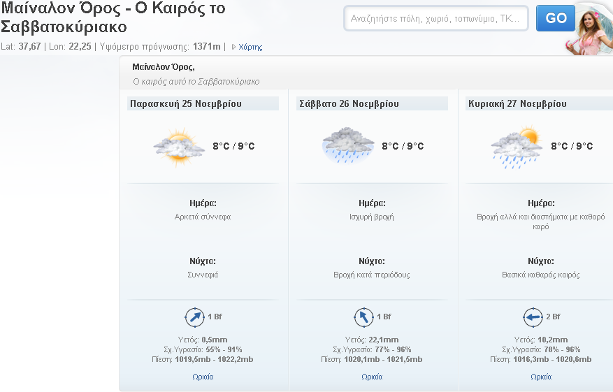The height and width of the screenshot is (392, 613).
Task: Click Friday's northeast wind direction compass
Action: pyautogui.click(x=194, y=317)
